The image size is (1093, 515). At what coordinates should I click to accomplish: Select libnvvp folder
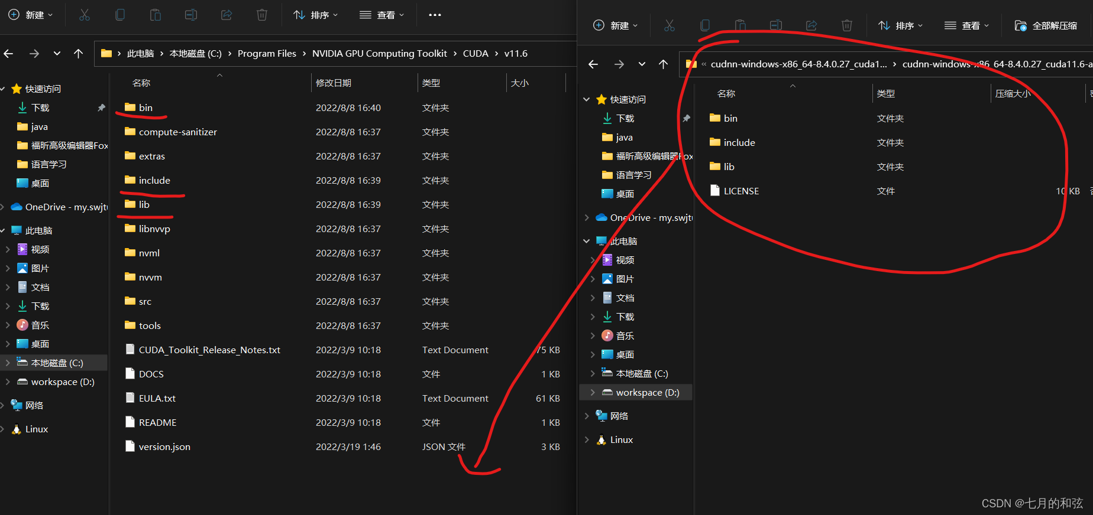pyautogui.click(x=154, y=229)
